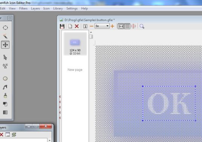Click the red X delete page icon
The width and height of the screenshot is (202, 142).
coord(77,26)
